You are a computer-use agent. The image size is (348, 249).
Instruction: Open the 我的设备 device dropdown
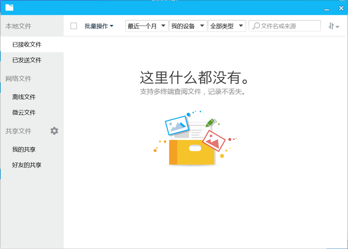[188, 26]
